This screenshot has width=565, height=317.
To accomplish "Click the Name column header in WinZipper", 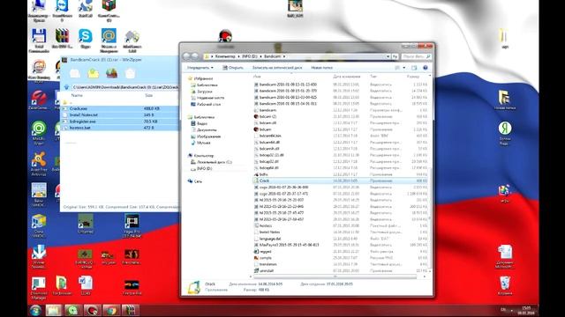I will click(77, 96).
